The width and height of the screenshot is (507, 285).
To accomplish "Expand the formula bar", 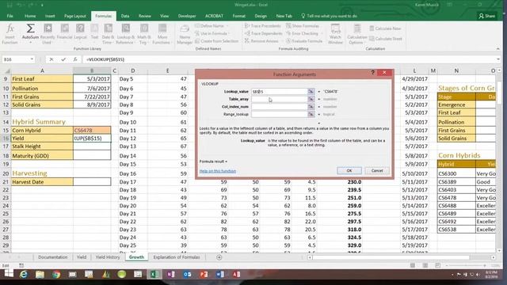I will point(498,59).
